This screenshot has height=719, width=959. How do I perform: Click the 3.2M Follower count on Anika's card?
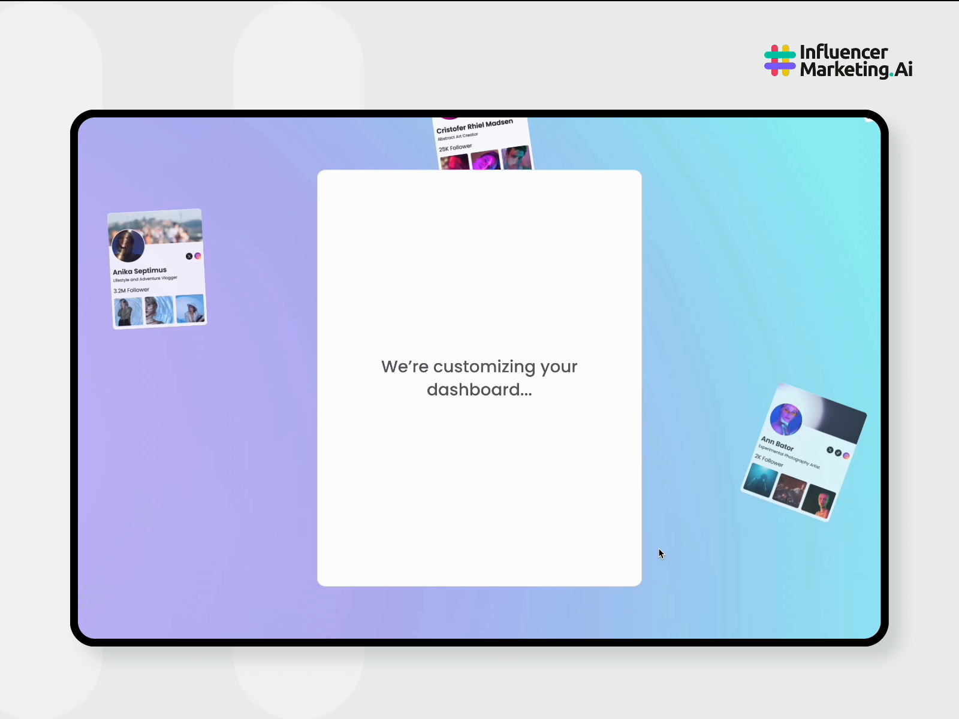tap(132, 290)
